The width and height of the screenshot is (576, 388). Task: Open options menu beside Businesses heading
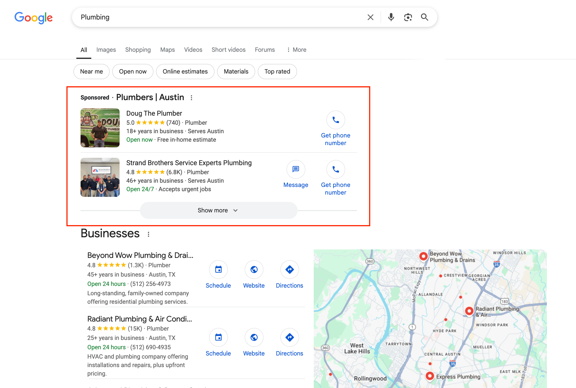tap(148, 234)
